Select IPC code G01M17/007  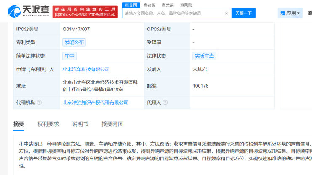(76, 29)
